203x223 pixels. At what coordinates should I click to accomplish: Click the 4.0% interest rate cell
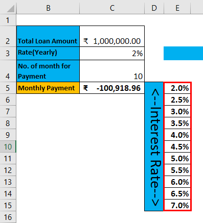tap(177, 135)
